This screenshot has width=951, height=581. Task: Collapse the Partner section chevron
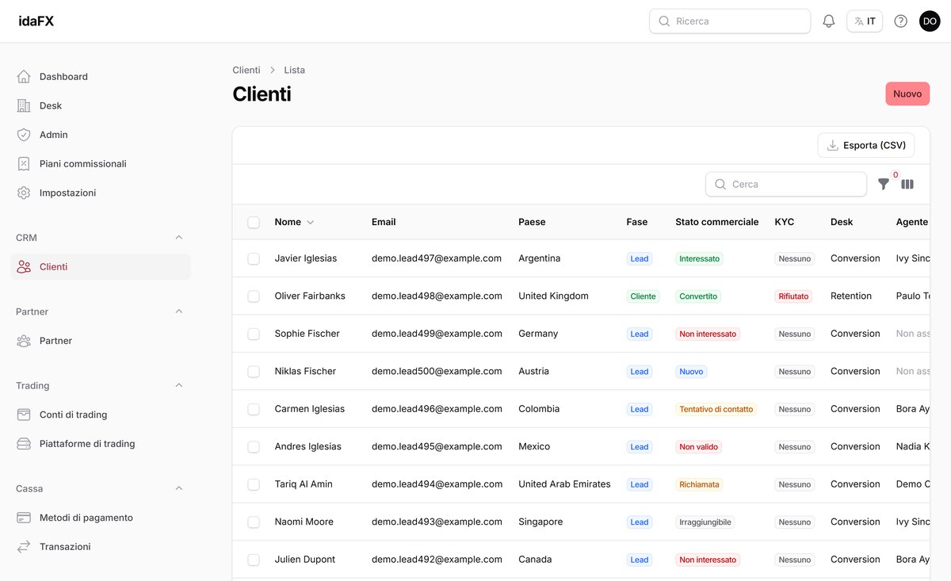[179, 312]
